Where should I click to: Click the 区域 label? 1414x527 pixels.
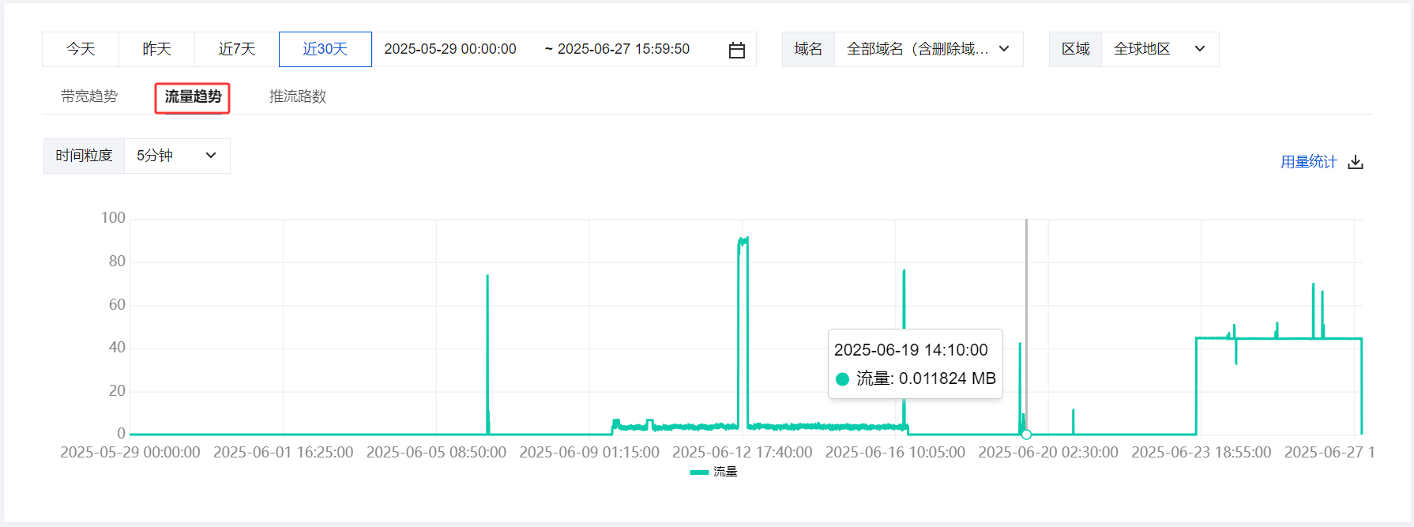tap(1075, 49)
